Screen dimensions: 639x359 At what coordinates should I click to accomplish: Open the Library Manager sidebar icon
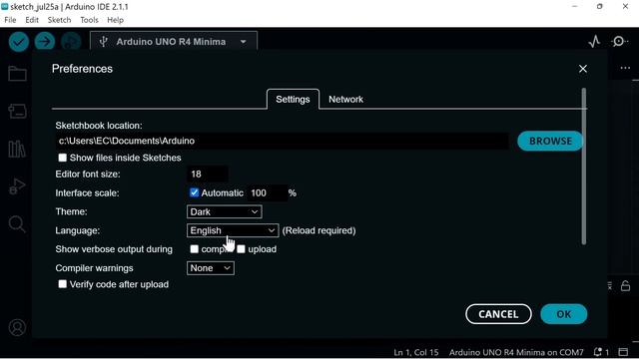point(17,149)
